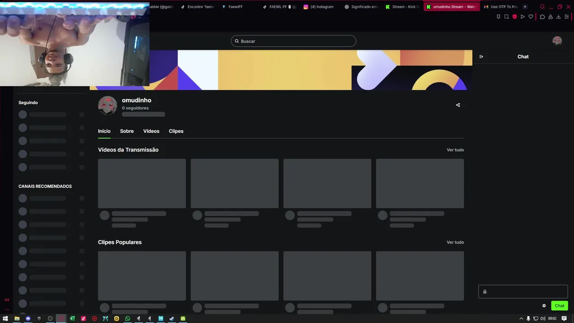Switch to the Instagram browser tab
Viewport: 574px width, 323px height.
click(x=318, y=7)
